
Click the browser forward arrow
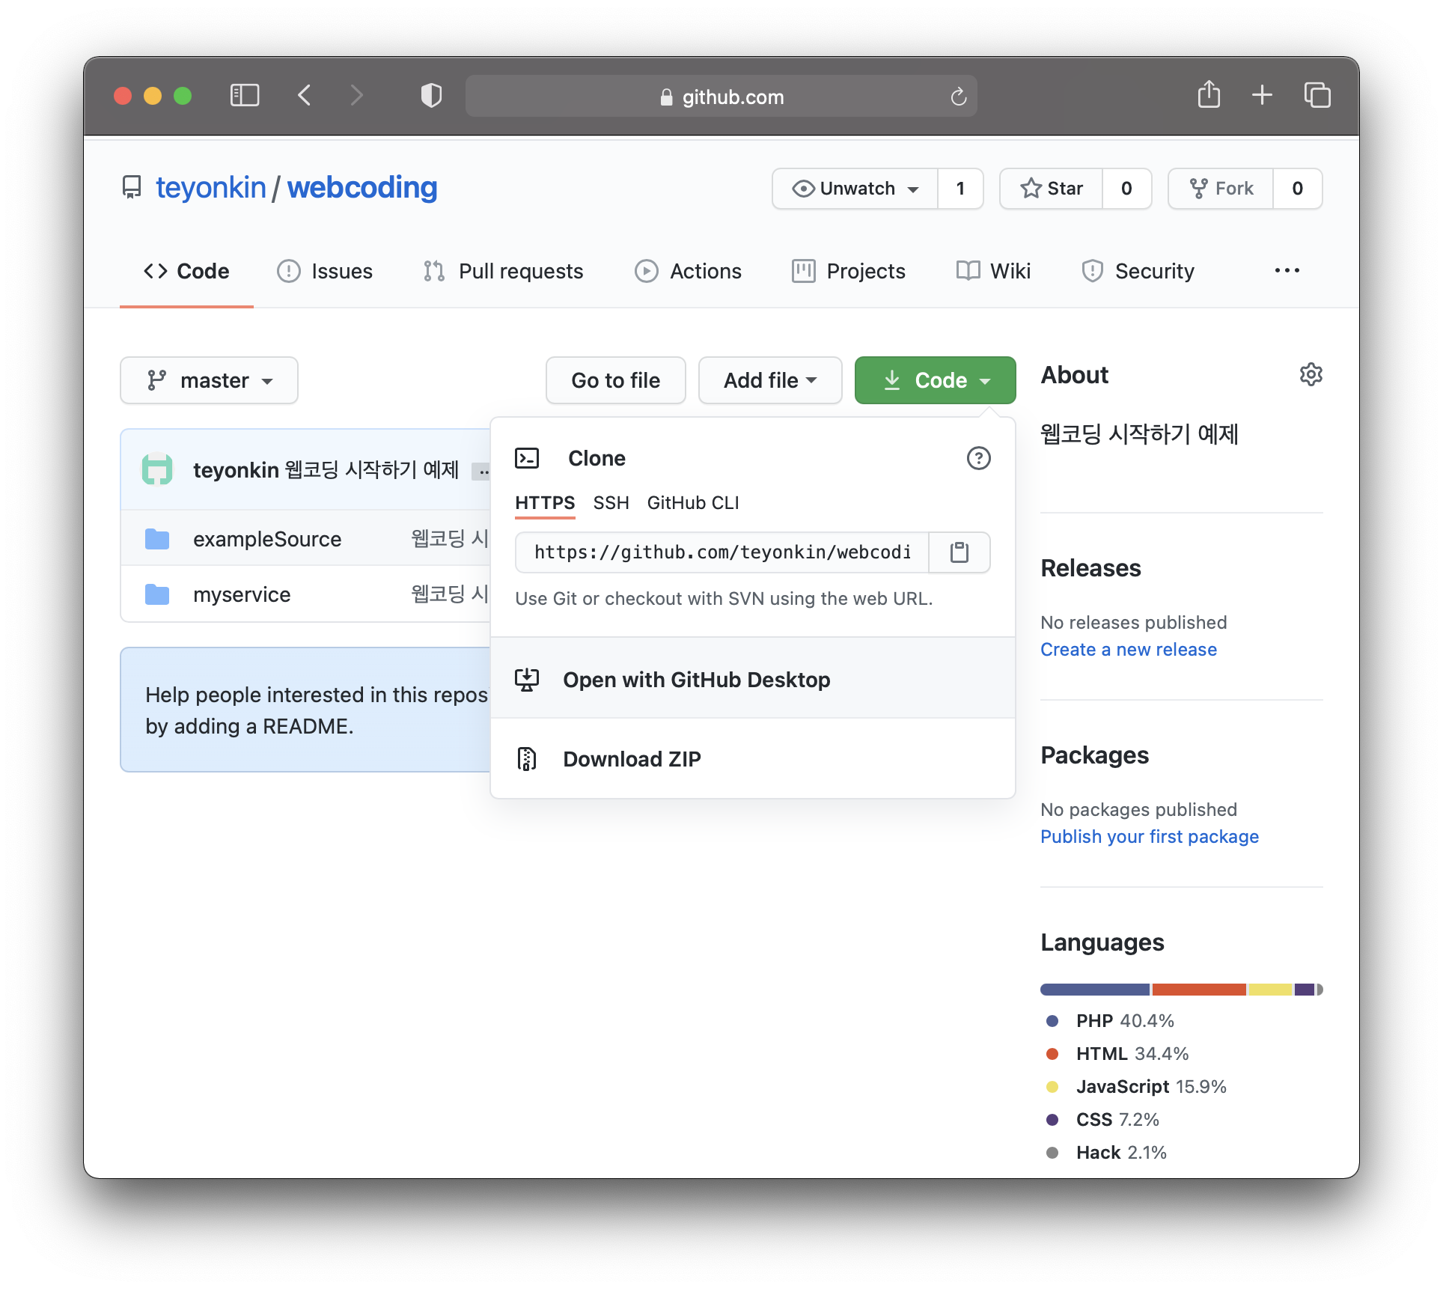tap(356, 96)
